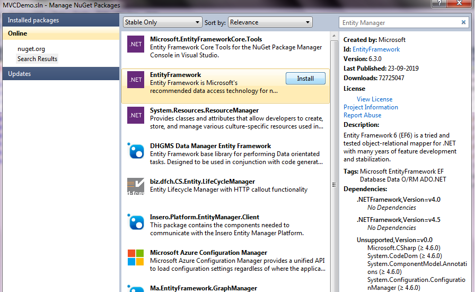Open the Project Information link
Viewport: 475px width, 292px height.
371,107
